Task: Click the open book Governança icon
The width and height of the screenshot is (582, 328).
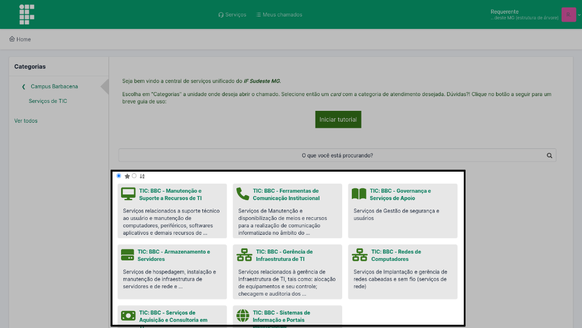Action: [359, 194]
